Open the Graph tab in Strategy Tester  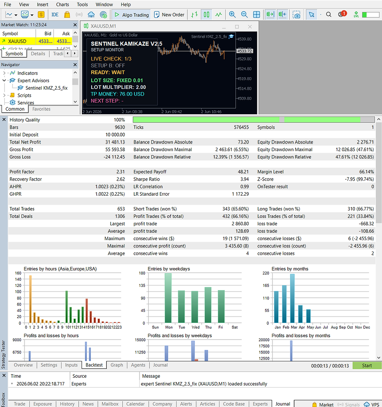pos(117,365)
